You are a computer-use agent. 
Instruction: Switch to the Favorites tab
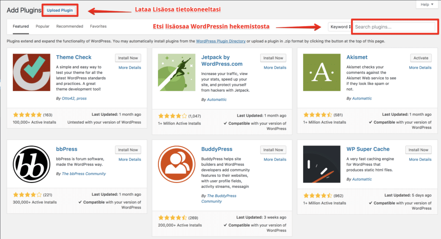98,26
